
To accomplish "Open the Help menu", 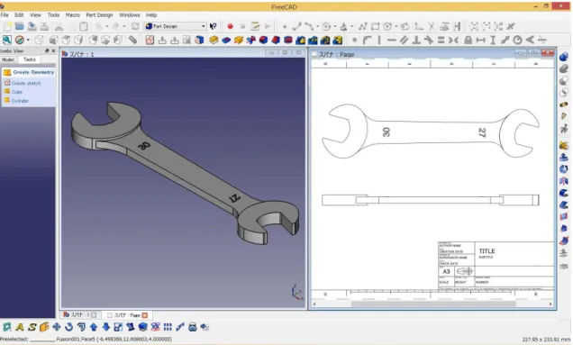I will 151,15.
